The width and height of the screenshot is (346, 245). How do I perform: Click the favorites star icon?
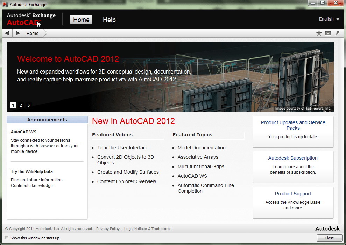click(319, 33)
